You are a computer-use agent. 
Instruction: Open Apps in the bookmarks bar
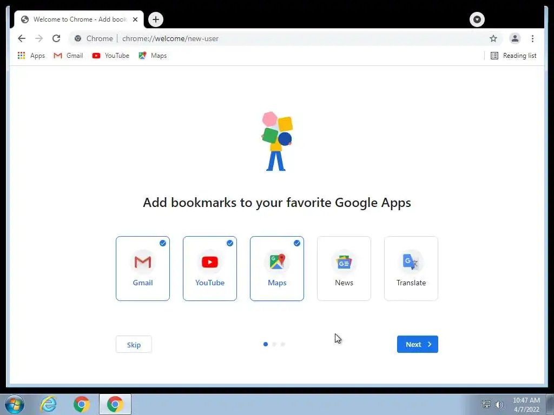pos(31,56)
